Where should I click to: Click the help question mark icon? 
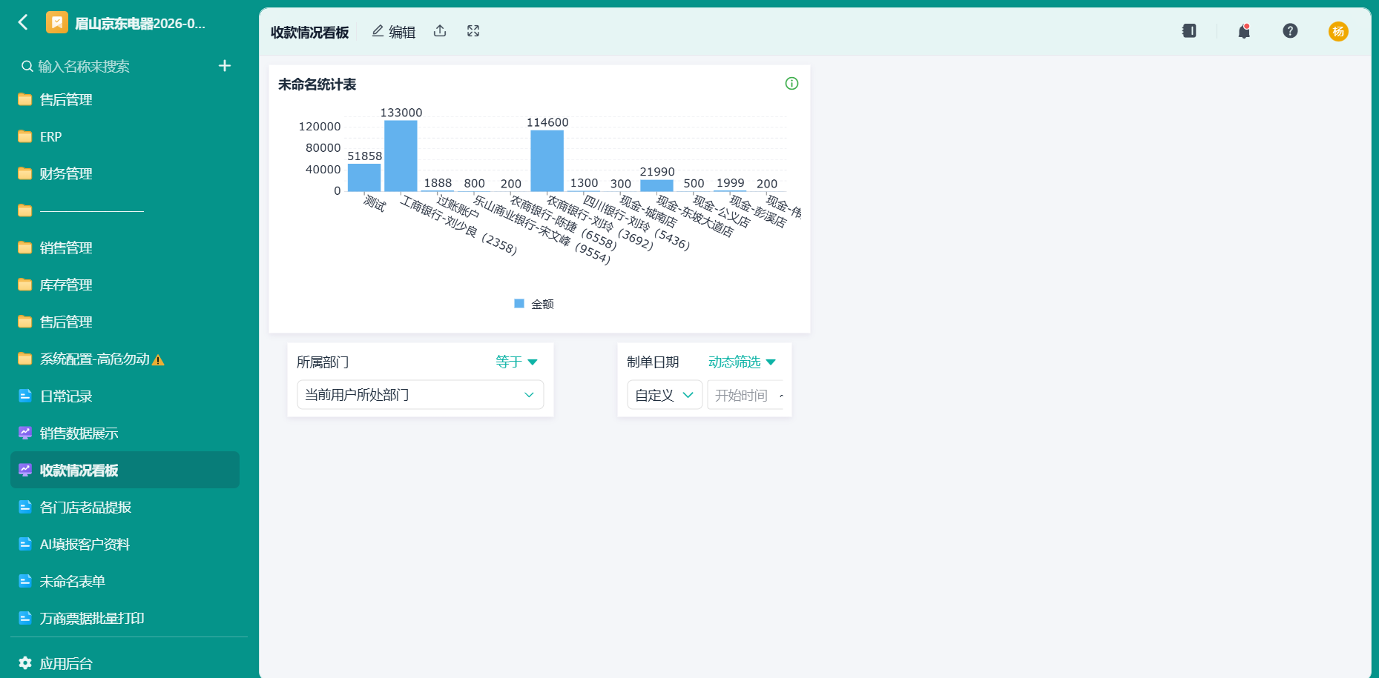click(x=1290, y=31)
